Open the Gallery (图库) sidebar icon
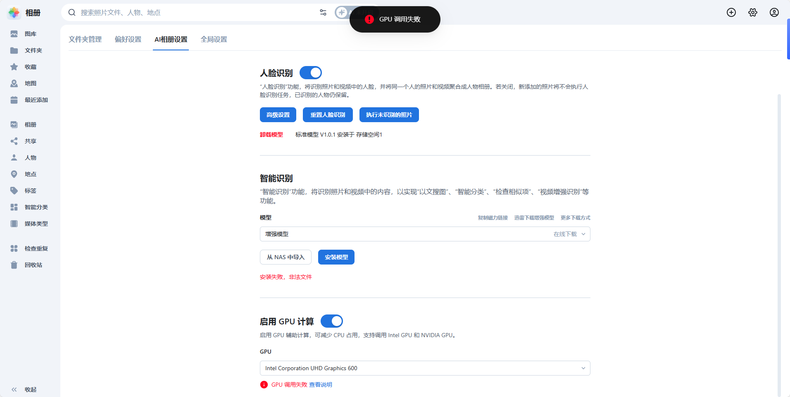This screenshot has width=790, height=397. pos(14,34)
